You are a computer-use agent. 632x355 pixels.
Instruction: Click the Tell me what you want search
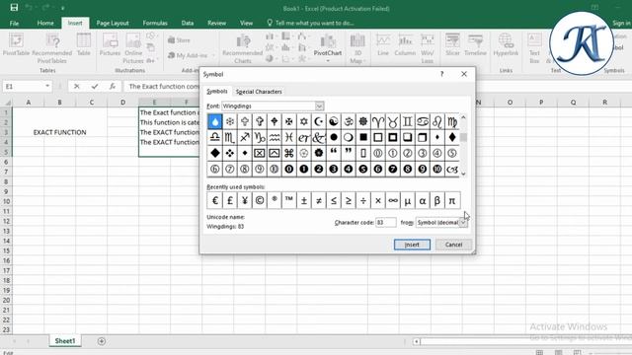(310, 23)
